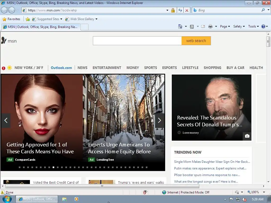Click the red Stop loading icon
The height and width of the screenshot is (203, 271).
[x=187, y=10]
